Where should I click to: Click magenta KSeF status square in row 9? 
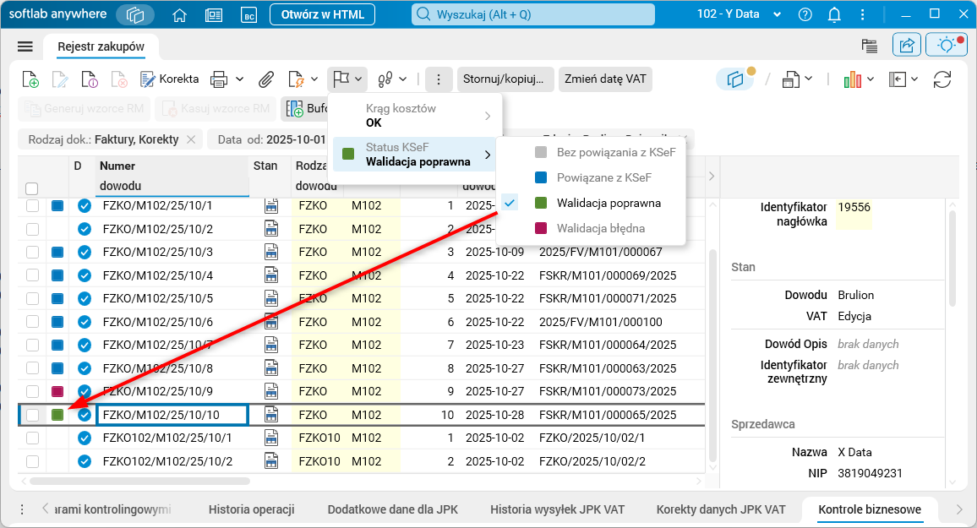pyautogui.click(x=57, y=392)
